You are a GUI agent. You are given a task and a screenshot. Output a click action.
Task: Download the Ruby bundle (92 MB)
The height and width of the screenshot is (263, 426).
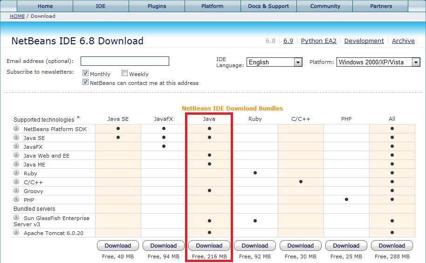point(255,246)
